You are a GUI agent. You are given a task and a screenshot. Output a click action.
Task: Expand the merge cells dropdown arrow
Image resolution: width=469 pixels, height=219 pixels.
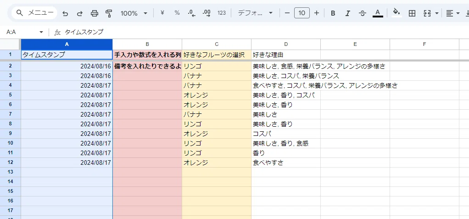(437, 13)
